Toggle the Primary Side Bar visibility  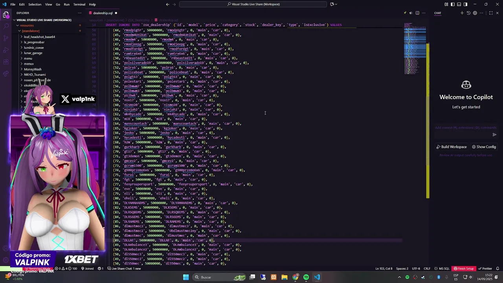coord(453,4)
